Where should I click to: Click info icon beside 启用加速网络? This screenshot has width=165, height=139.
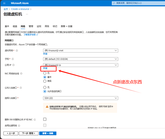[19, 126]
